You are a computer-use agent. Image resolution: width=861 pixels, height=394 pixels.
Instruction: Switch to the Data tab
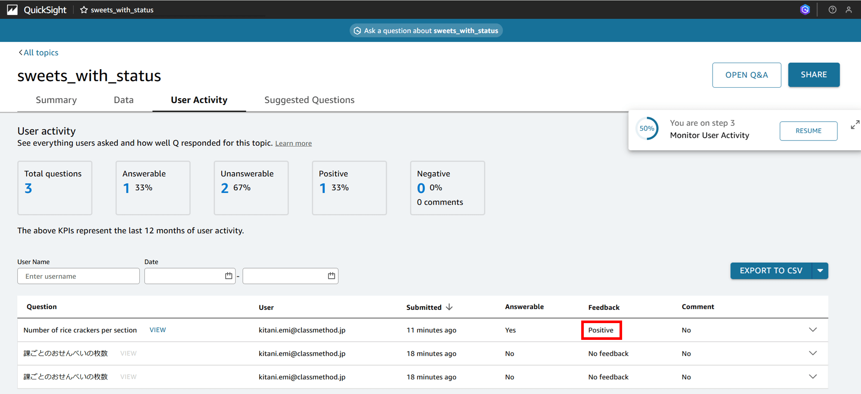tap(124, 100)
